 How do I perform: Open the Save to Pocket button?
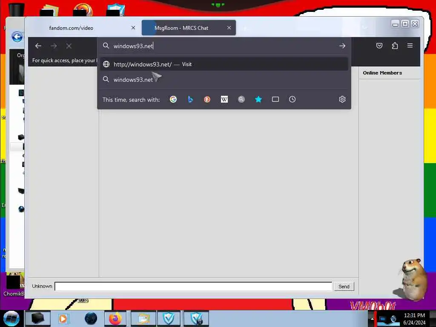(379, 46)
